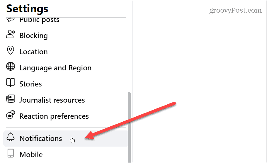Click the Journalist resources newspaper icon

pos(11,99)
